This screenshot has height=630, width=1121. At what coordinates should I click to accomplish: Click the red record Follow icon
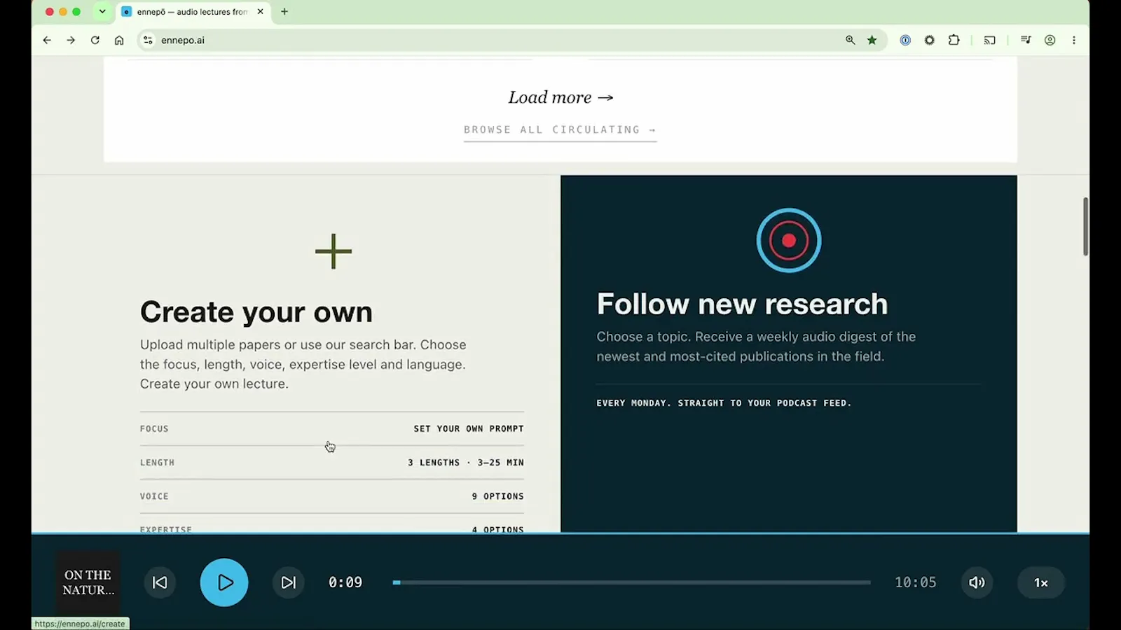click(788, 240)
